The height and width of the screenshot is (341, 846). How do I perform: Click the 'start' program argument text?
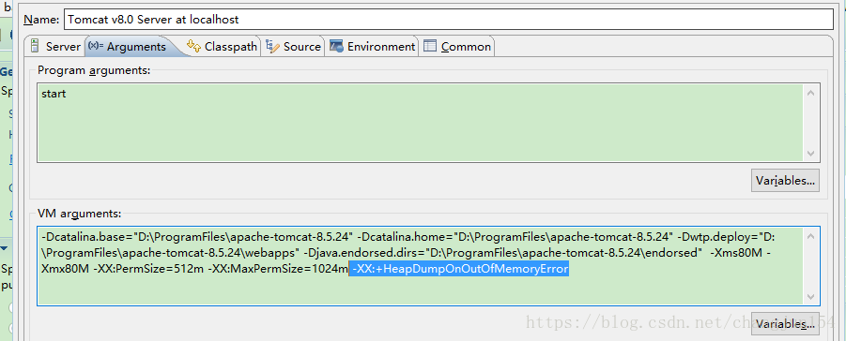tap(54, 94)
